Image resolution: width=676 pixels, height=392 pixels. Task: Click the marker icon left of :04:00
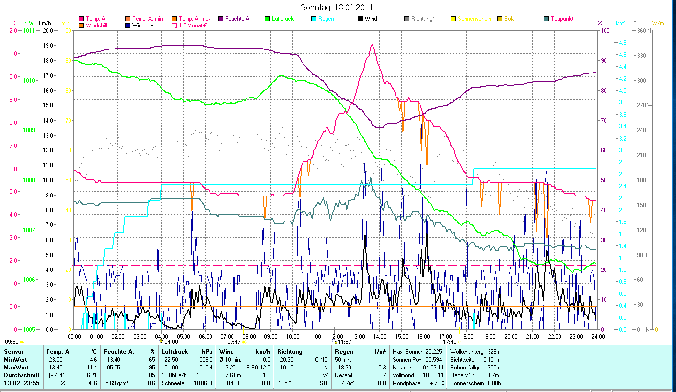tap(161, 342)
